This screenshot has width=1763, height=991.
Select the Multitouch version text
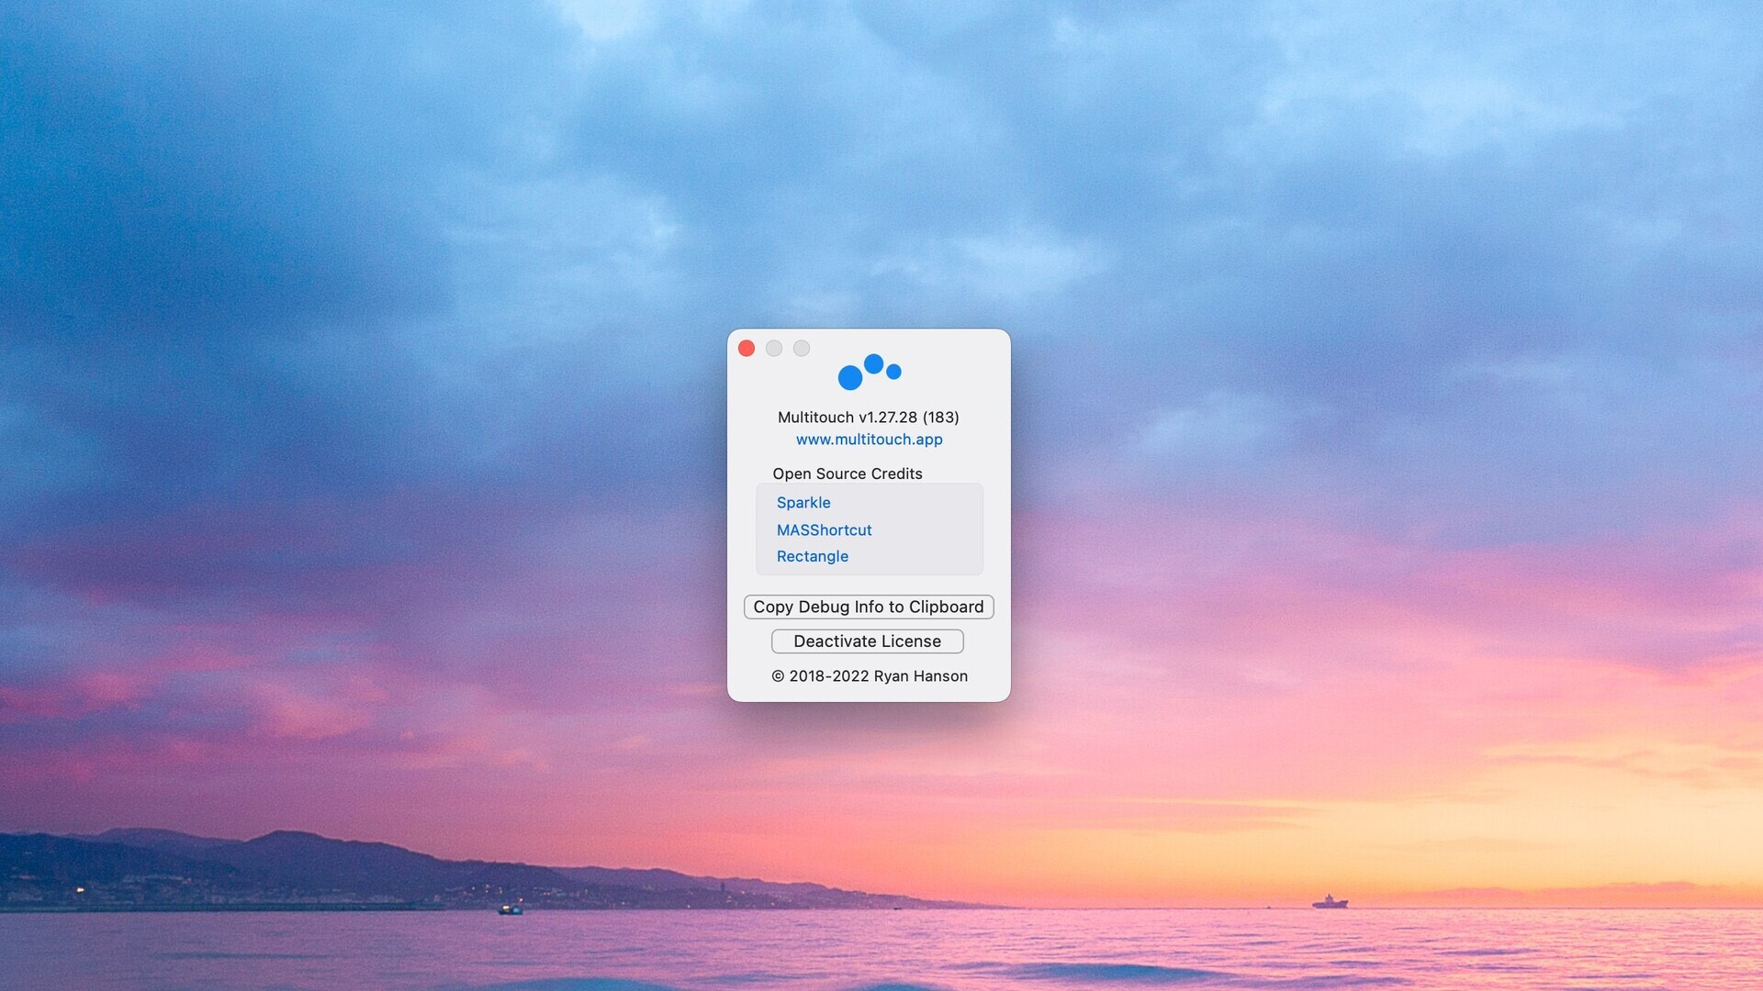click(x=868, y=418)
